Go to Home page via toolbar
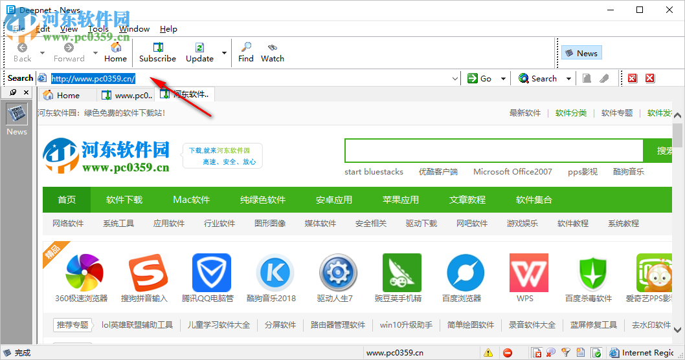 tap(115, 52)
